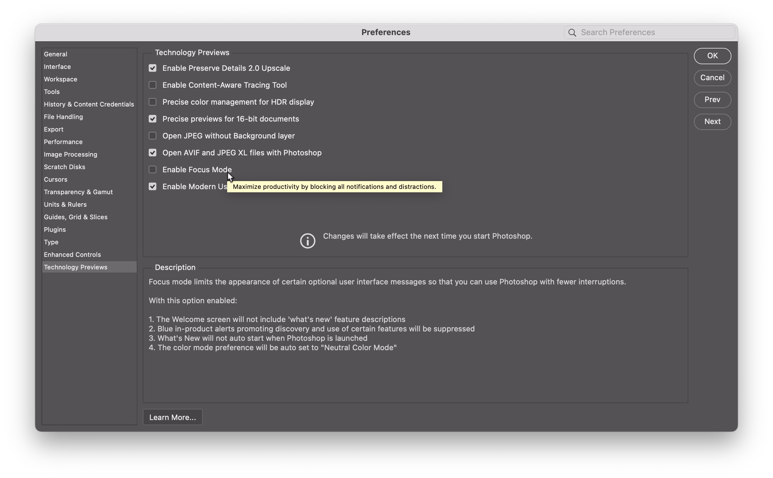Uncheck Open AVIF and JPEG XL option
The image size is (773, 478).
click(x=152, y=153)
